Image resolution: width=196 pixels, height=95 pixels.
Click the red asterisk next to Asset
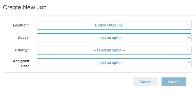[28, 37]
